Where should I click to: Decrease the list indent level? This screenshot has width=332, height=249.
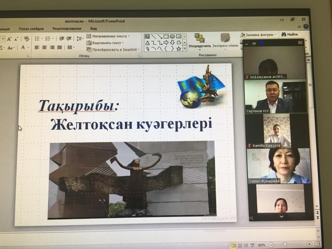tap(62, 39)
